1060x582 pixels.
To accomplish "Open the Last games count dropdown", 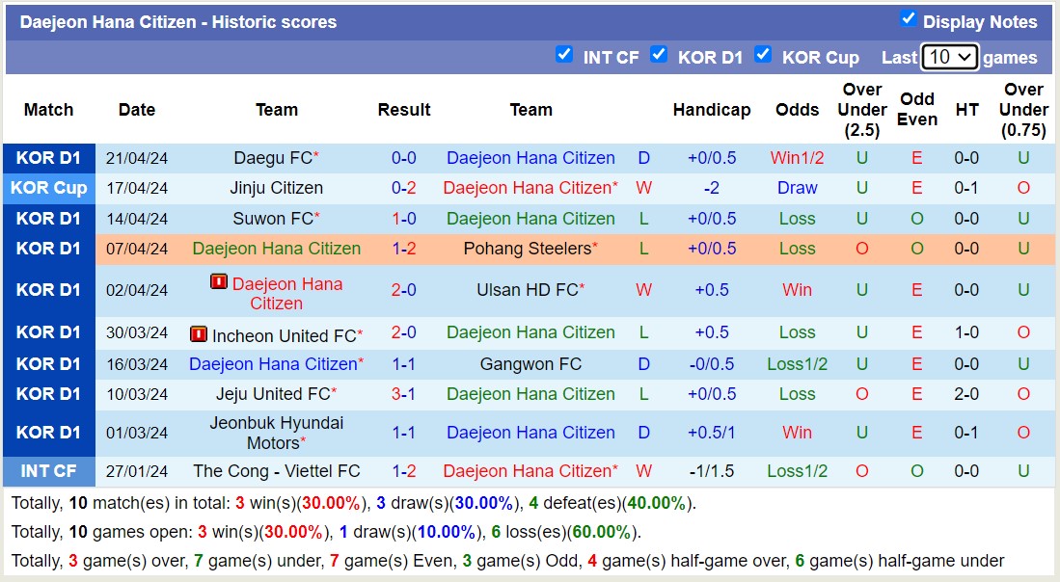I will 949,57.
